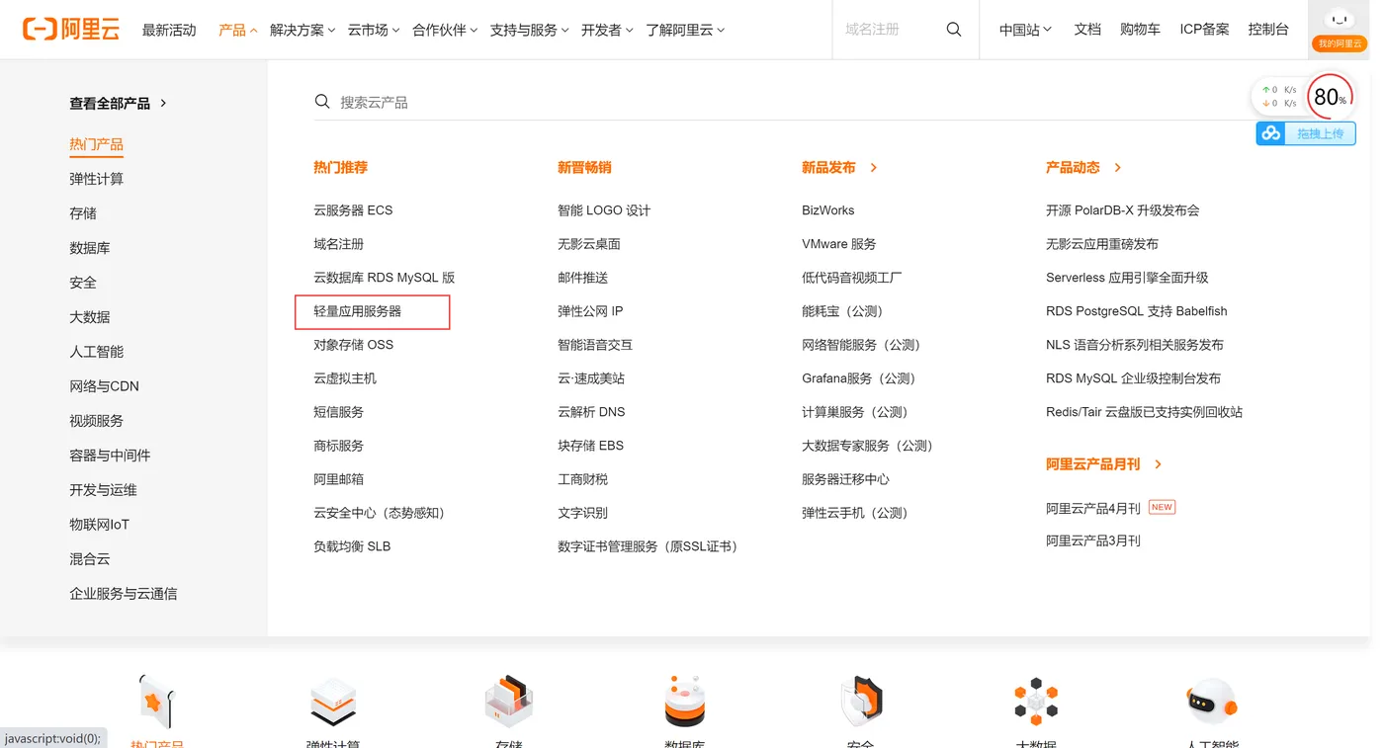Open the 弹性公网 IP link
Screen dimensions: 1384x748
(590, 311)
